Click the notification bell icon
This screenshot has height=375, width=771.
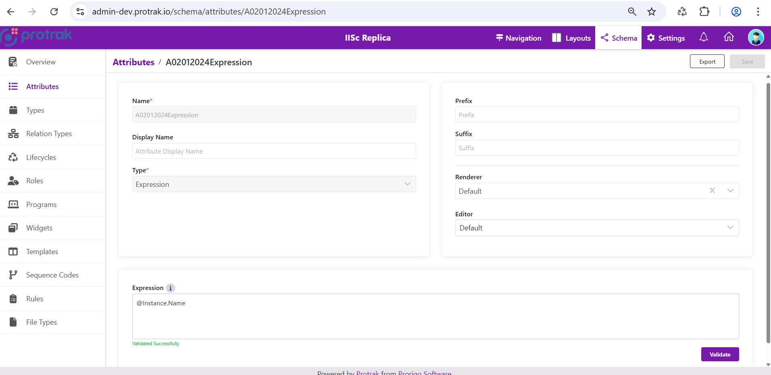tap(703, 37)
